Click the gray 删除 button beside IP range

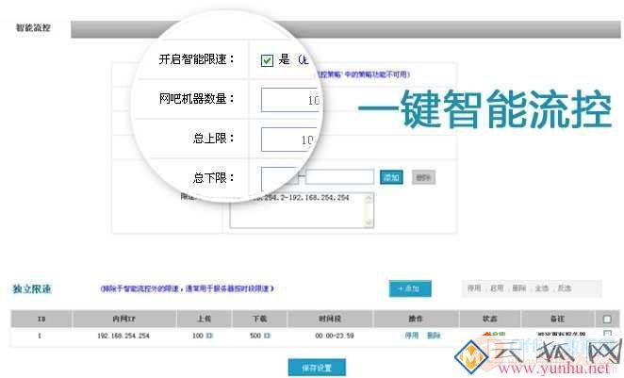coord(423,177)
